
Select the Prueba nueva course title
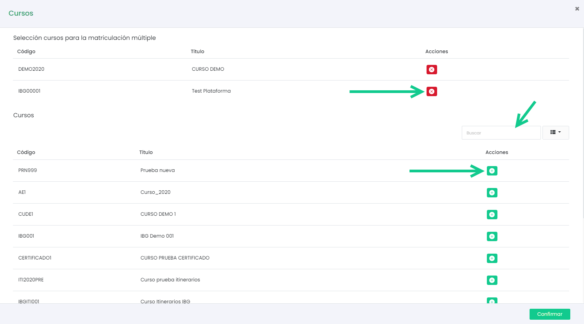[x=157, y=170]
